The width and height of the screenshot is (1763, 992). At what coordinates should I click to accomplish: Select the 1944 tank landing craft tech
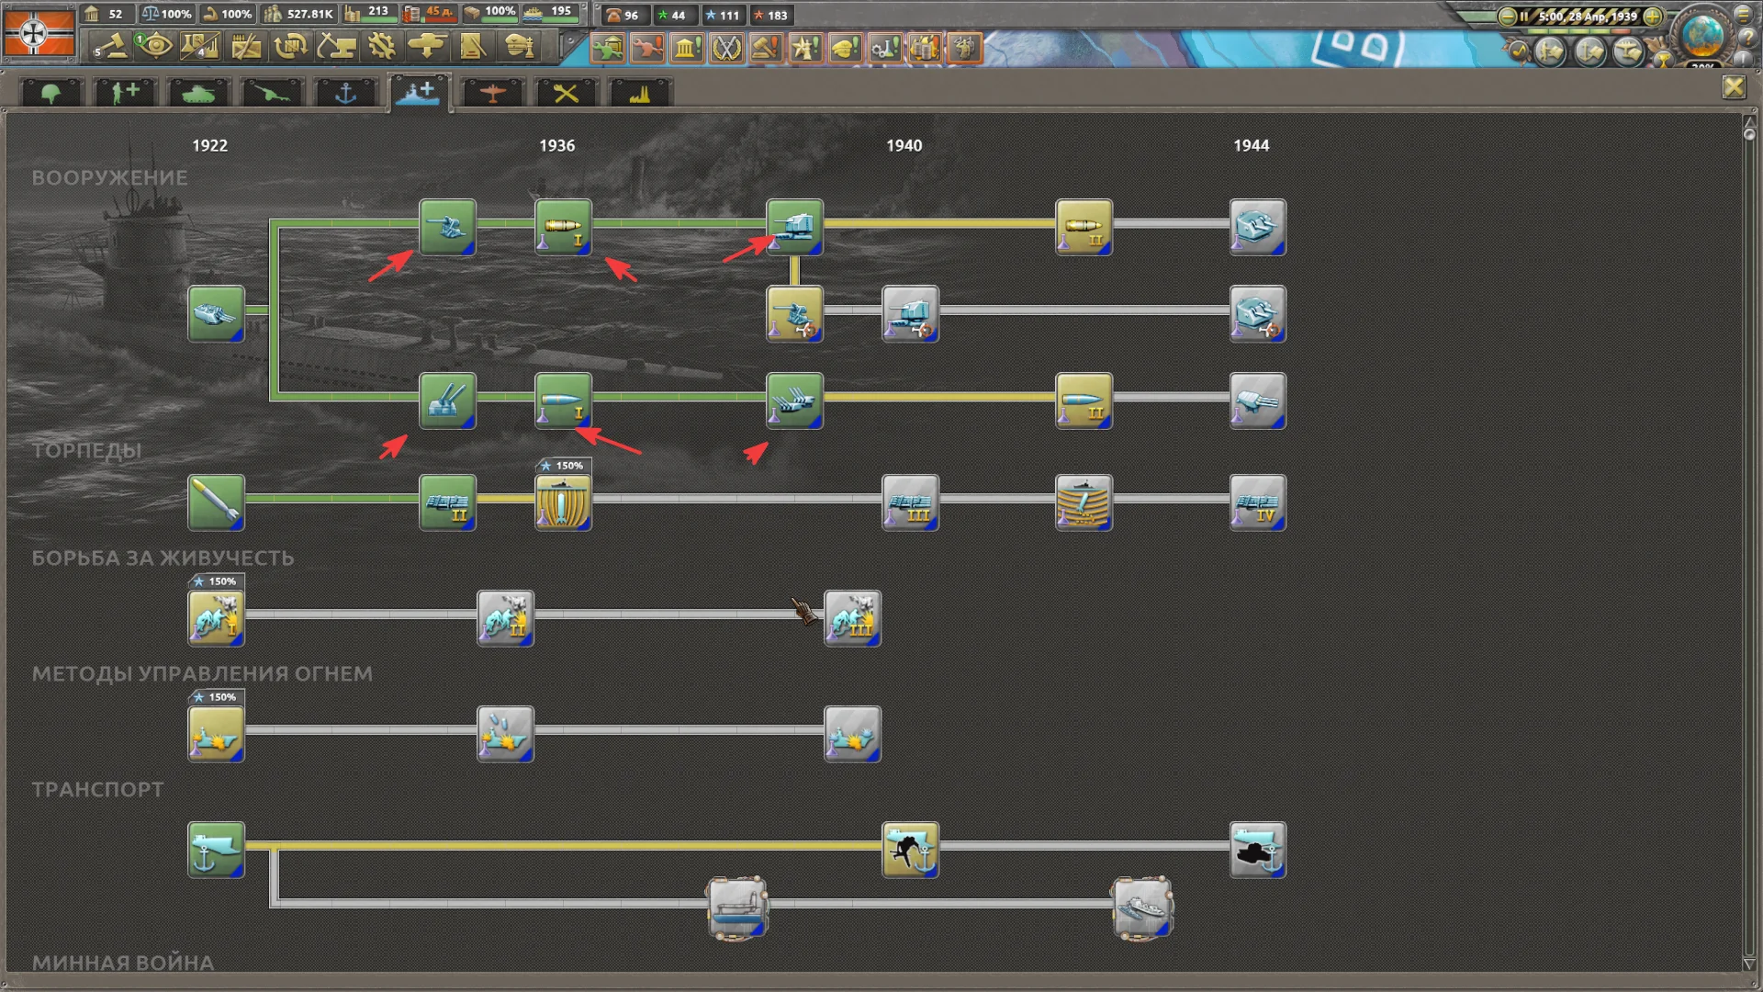click(x=1257, y=850)
